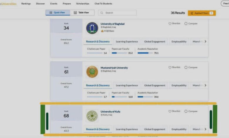Click the 4 QS Stars badge
The width and height of the screenshot is (229, 138).
(107, 31)
